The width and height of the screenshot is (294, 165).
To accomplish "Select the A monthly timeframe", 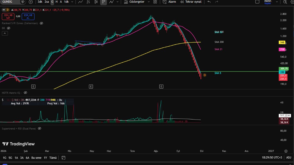I will 61,2.
